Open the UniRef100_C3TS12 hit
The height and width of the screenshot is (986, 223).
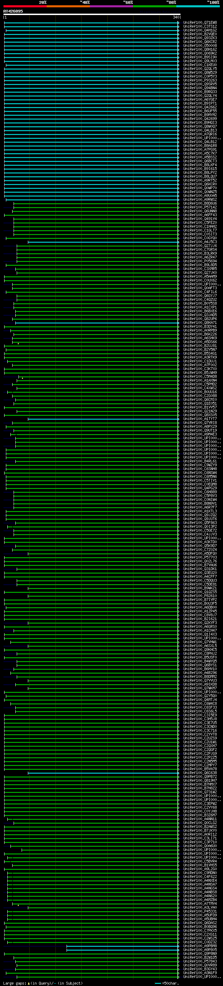(x=200, y=27)
